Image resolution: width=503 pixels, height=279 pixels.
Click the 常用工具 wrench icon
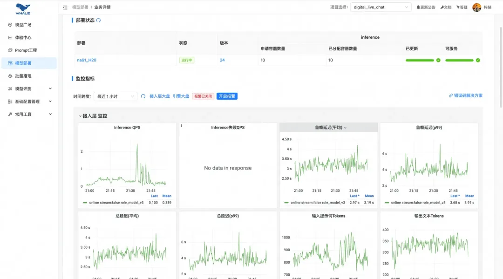[x=10, y=114]
